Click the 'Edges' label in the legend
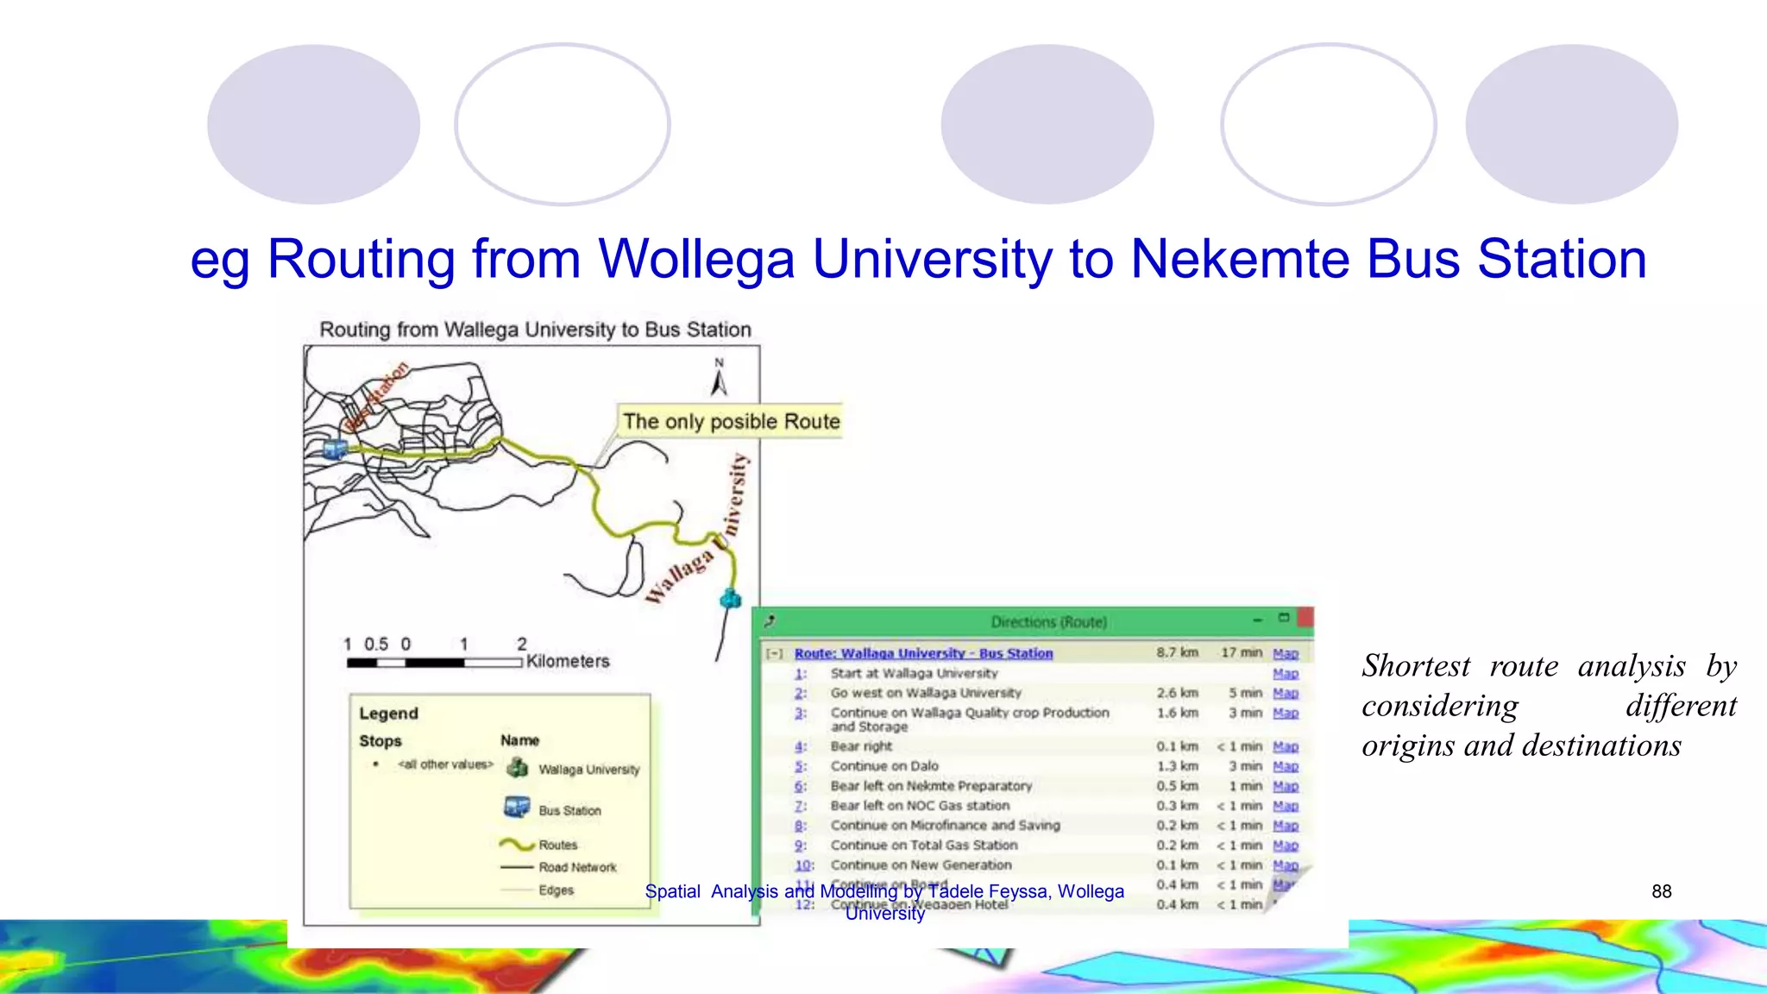 pos(556,890)
